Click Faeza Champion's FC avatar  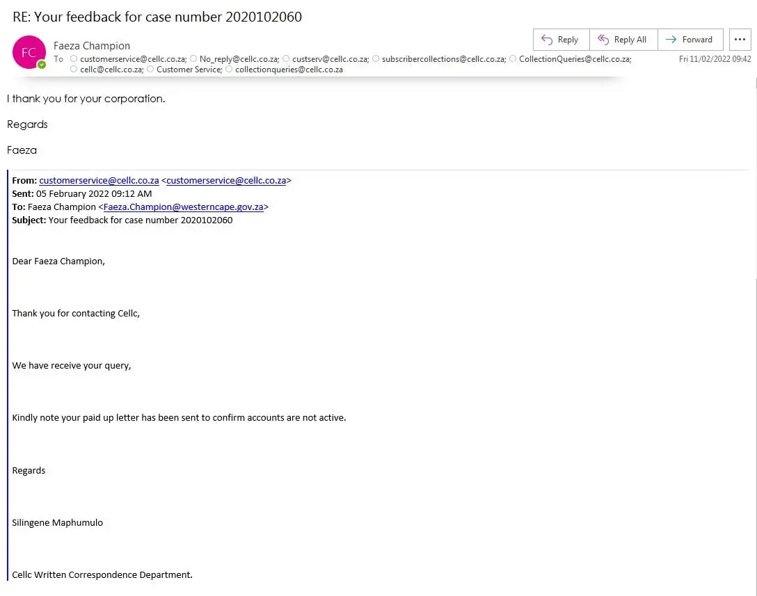(x=29, y=52)
